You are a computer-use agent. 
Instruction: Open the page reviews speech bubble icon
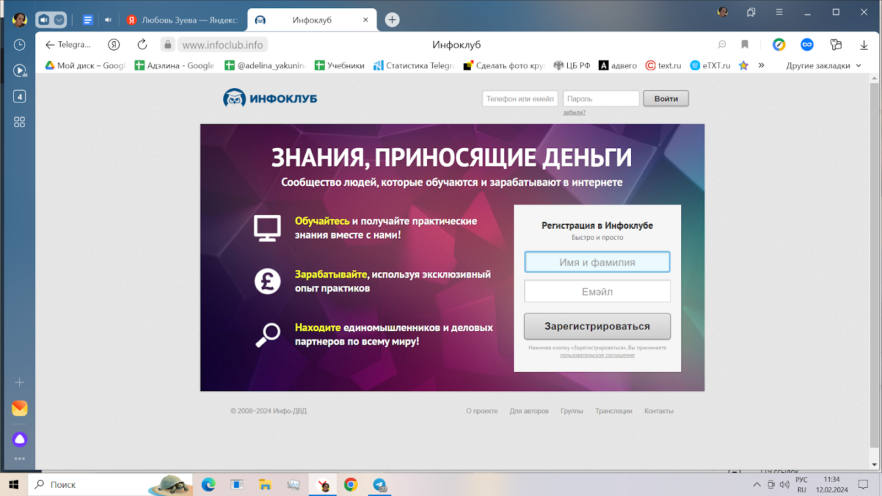pos(722,45)
